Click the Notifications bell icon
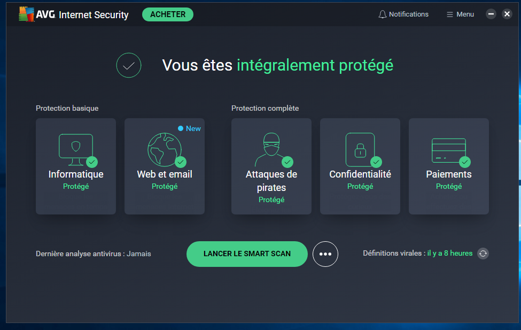Image resolution: width=521 pixels, height=330 pixels. click(x=383, y=14)
